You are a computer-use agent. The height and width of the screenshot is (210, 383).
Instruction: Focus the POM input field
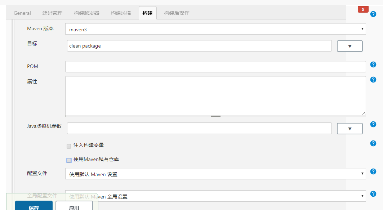click(x=215, y=67)
